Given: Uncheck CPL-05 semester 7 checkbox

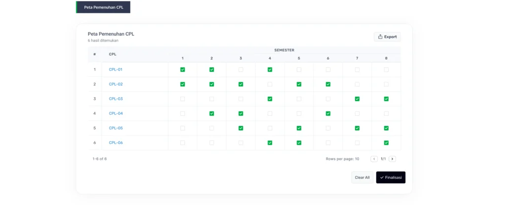Looking at the screenshot, I should (357, 128).
